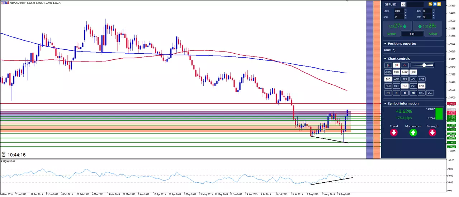Collapse the Positions ouvertes section

tap(385, 44)
